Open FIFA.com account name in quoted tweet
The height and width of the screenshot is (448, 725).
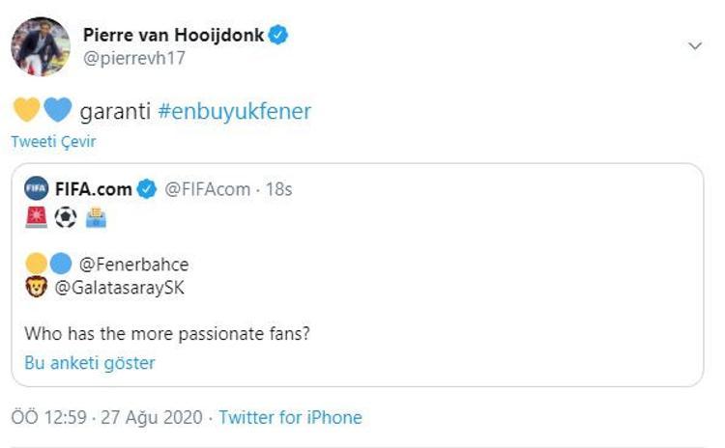point(94,189)
